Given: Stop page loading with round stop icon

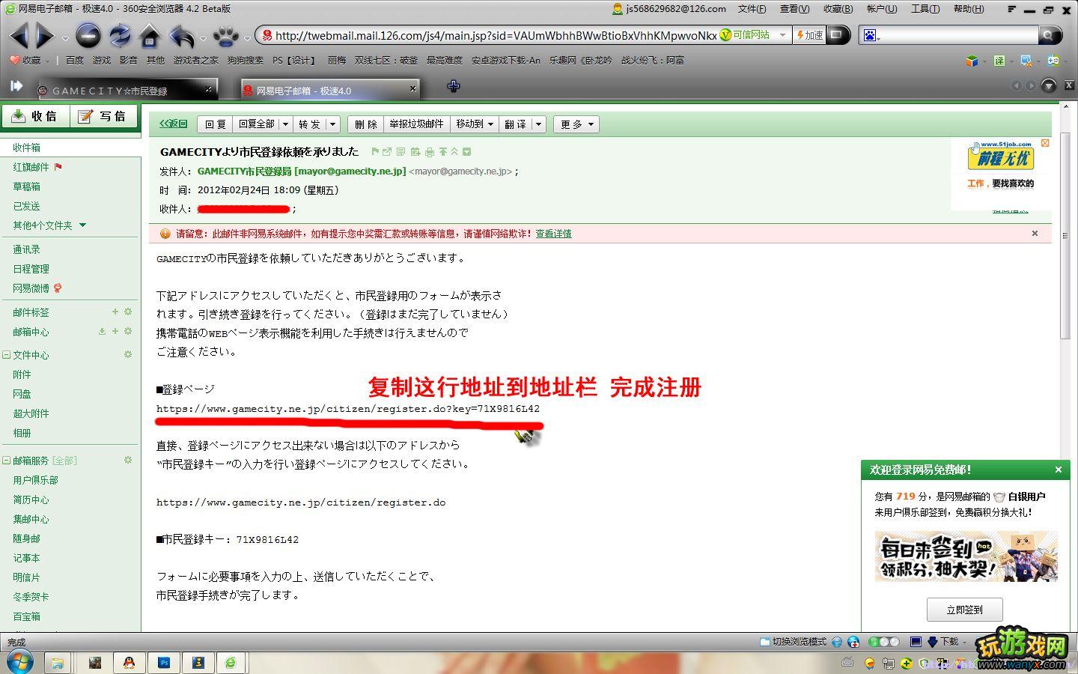Looking at the screenshot, I should (88, 35).
